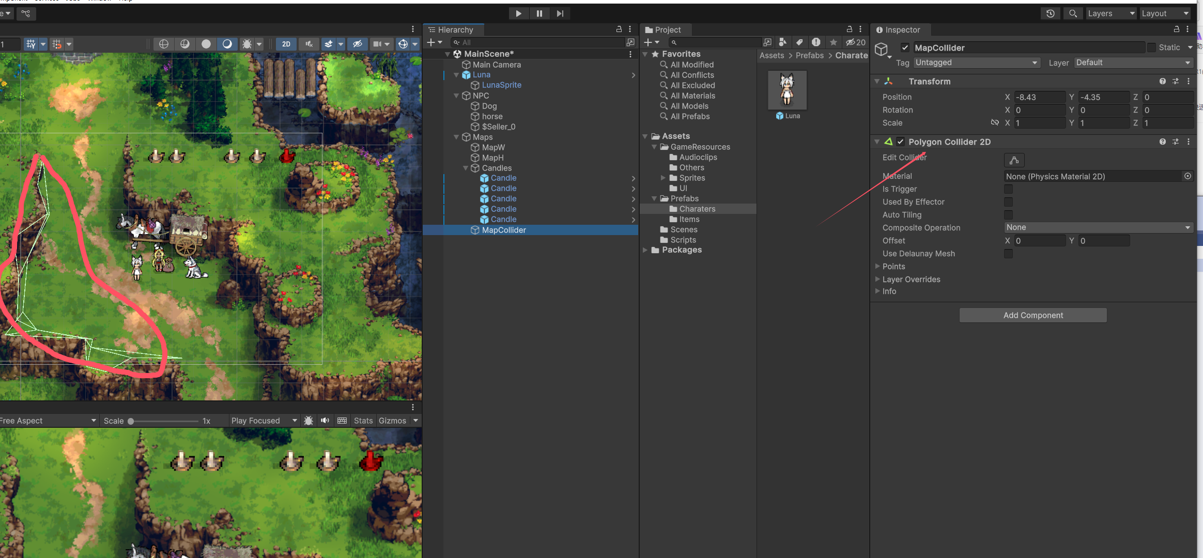The width and height of the screenshot is (1203, 558).
Task: Disable the Polygon Collider 2D component checkbox
Action: point(901,142)
